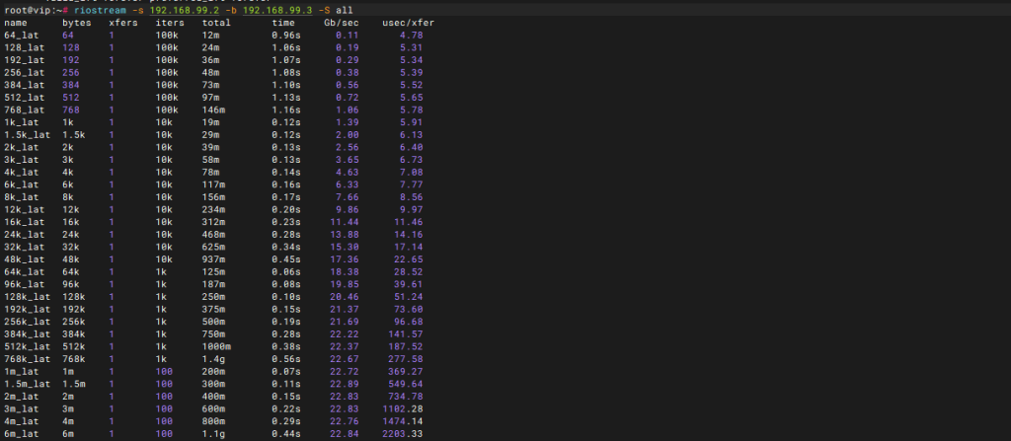Click the 4.78 usec/xfer value

[412, 35]
